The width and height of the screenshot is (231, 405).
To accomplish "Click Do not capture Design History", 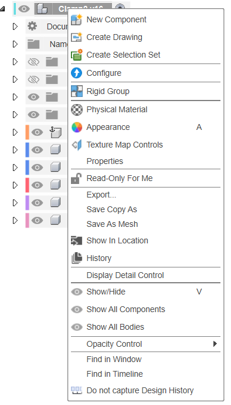I will [x=140, y=390].
